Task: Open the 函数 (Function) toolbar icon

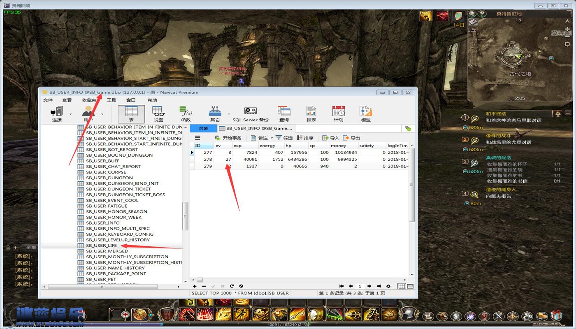Action: tap(186, 114)
